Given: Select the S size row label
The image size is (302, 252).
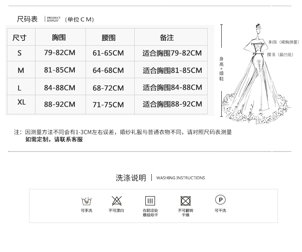Looking at the screenshot, I should tap(19, 53).
